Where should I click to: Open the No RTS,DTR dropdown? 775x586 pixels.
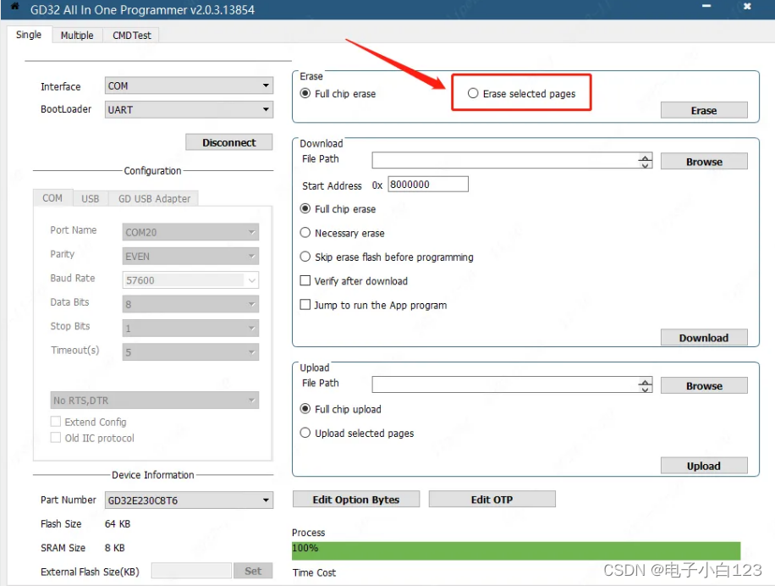(154, 400)
